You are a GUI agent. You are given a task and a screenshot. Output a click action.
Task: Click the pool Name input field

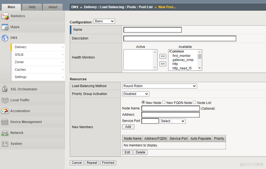point(153,30)
